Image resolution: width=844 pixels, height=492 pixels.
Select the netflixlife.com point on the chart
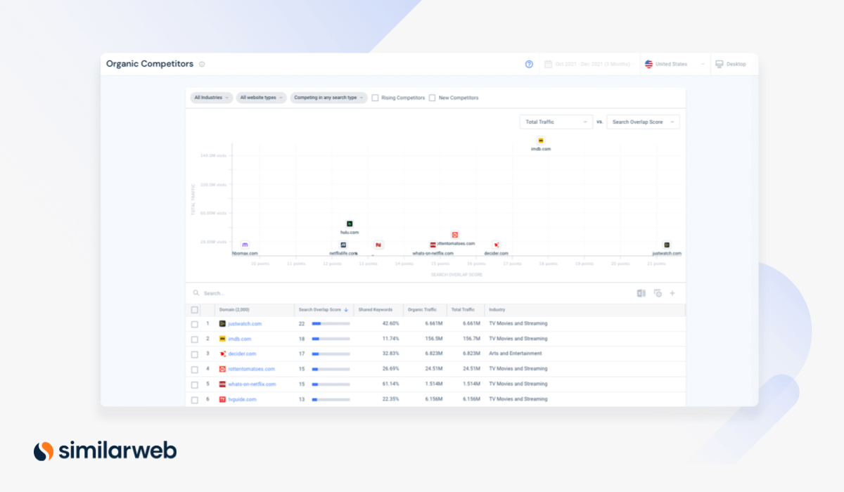[343, 245]
